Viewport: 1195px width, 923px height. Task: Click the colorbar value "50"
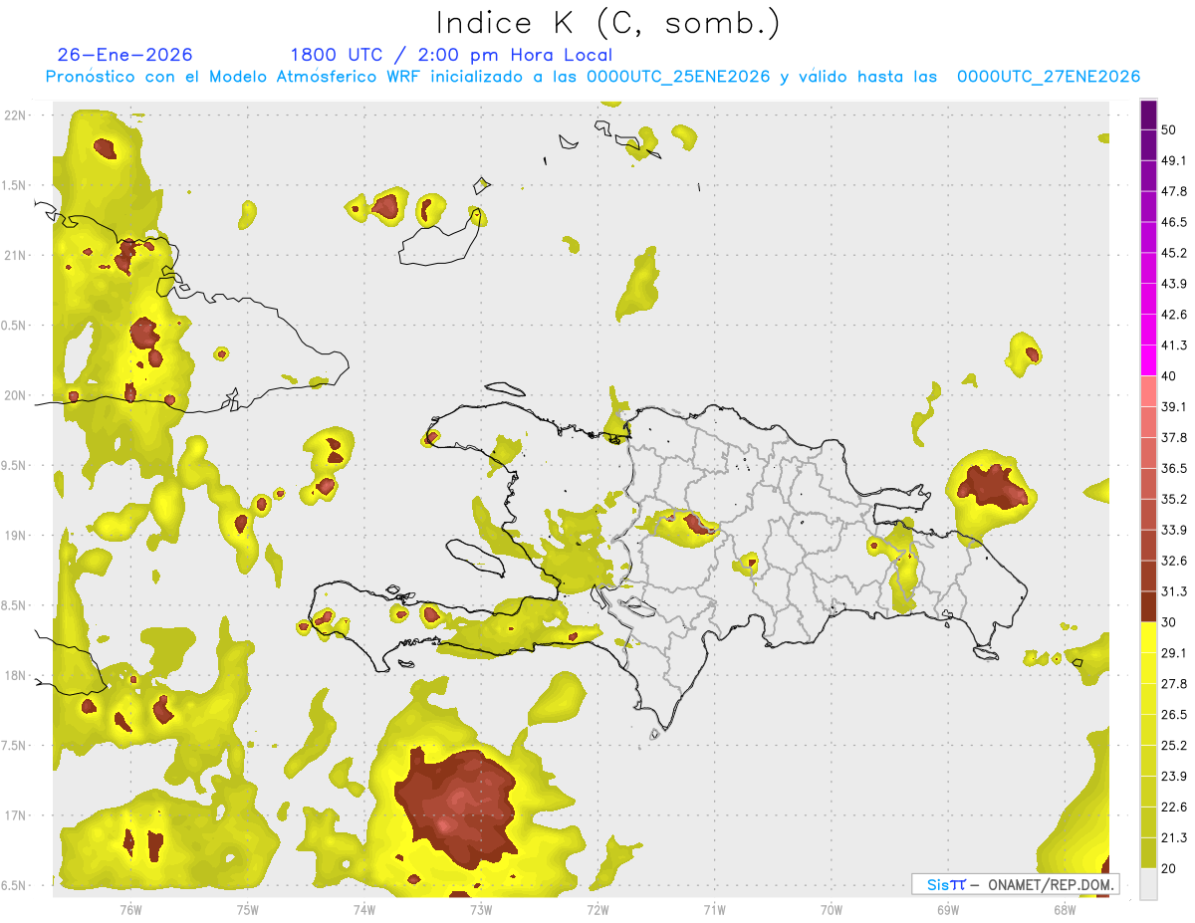pos(1169,130)
